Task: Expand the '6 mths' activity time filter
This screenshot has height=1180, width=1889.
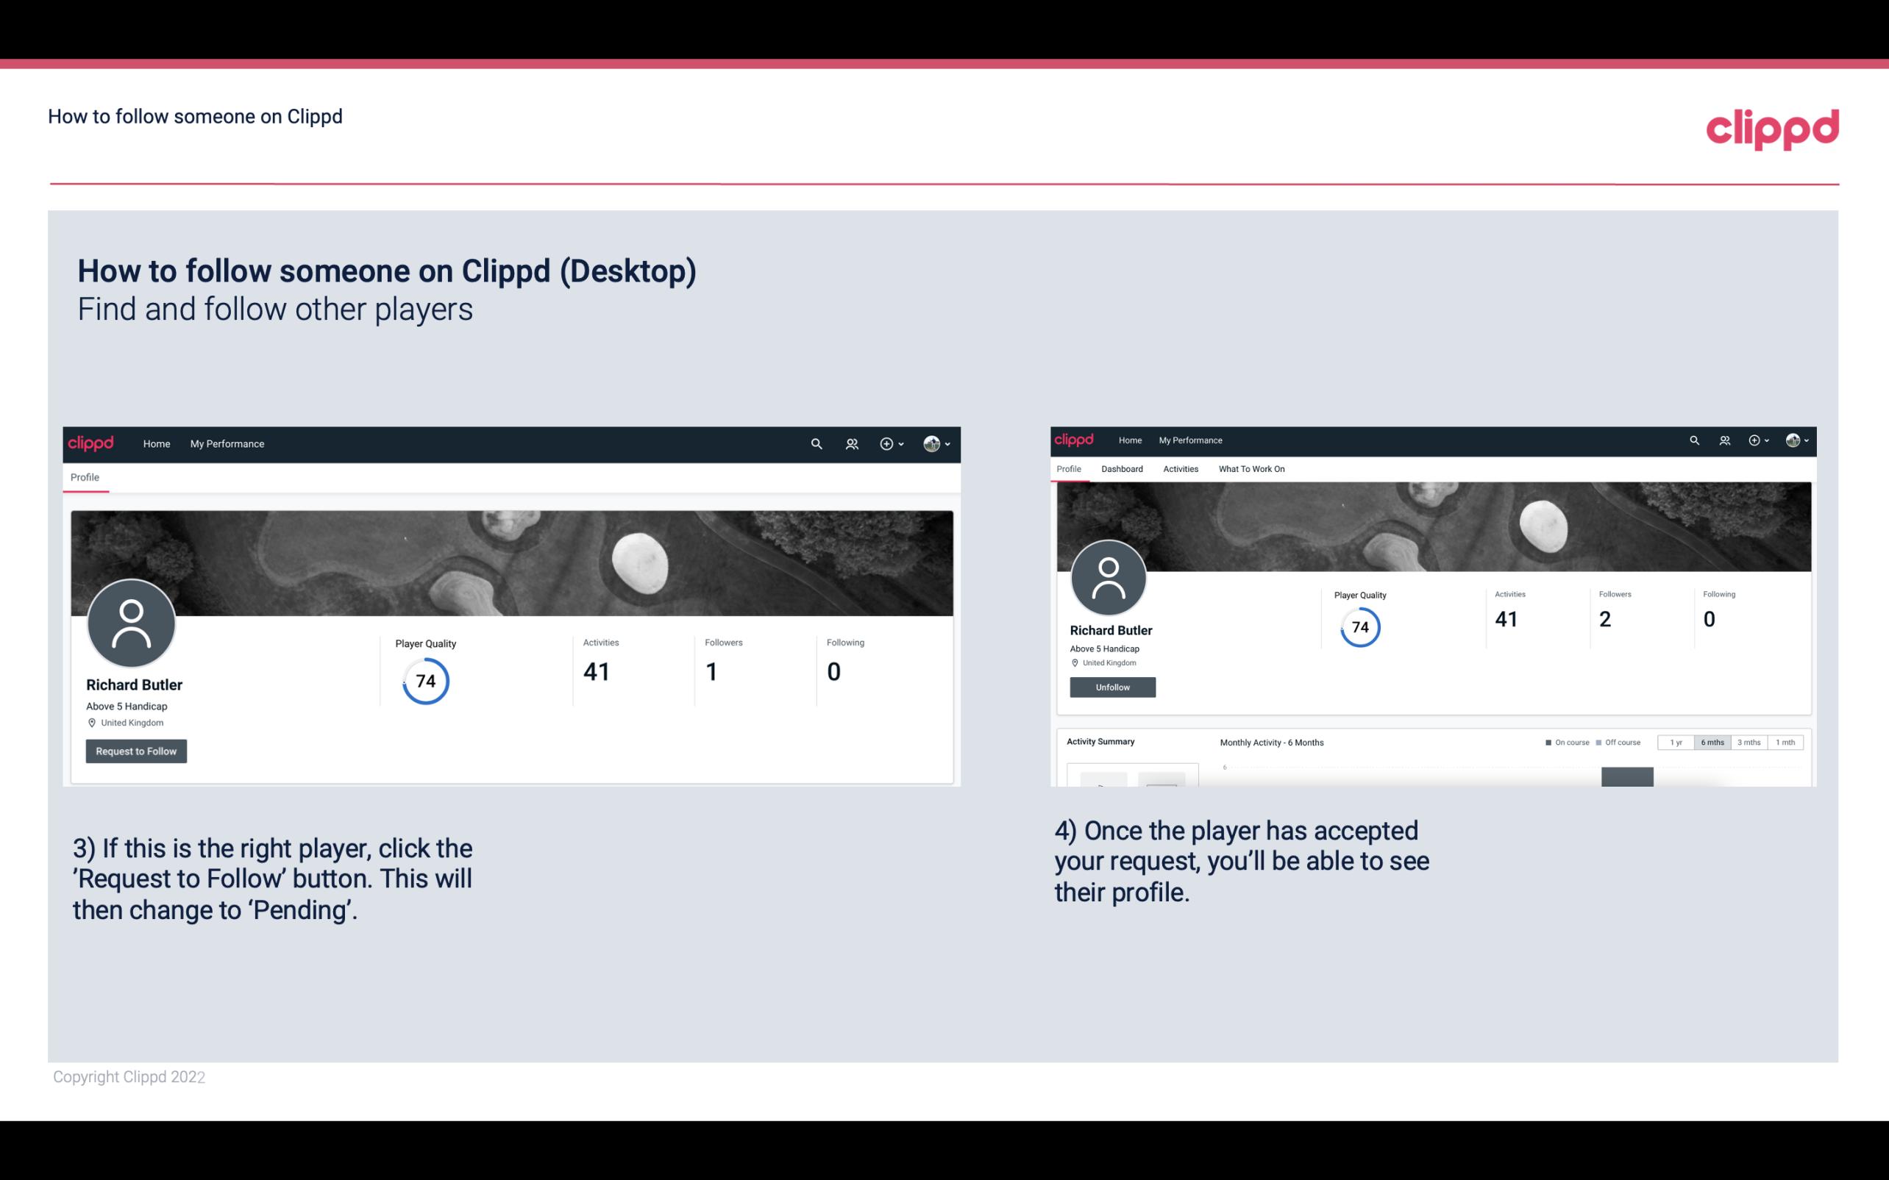Action: tap(1711, 743)
